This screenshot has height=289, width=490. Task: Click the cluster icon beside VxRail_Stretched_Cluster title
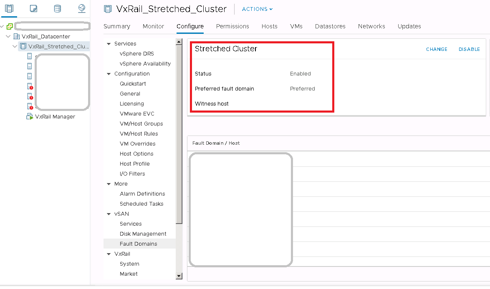[x=107, y=8]
